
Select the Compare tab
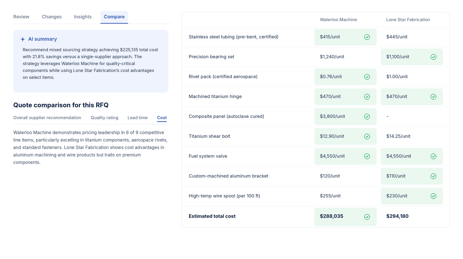(x=114, y=17)
